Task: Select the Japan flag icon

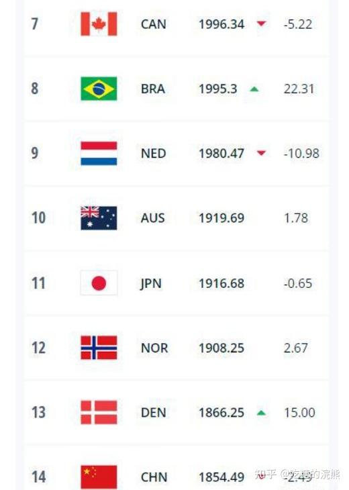Action: pos(99,283)
